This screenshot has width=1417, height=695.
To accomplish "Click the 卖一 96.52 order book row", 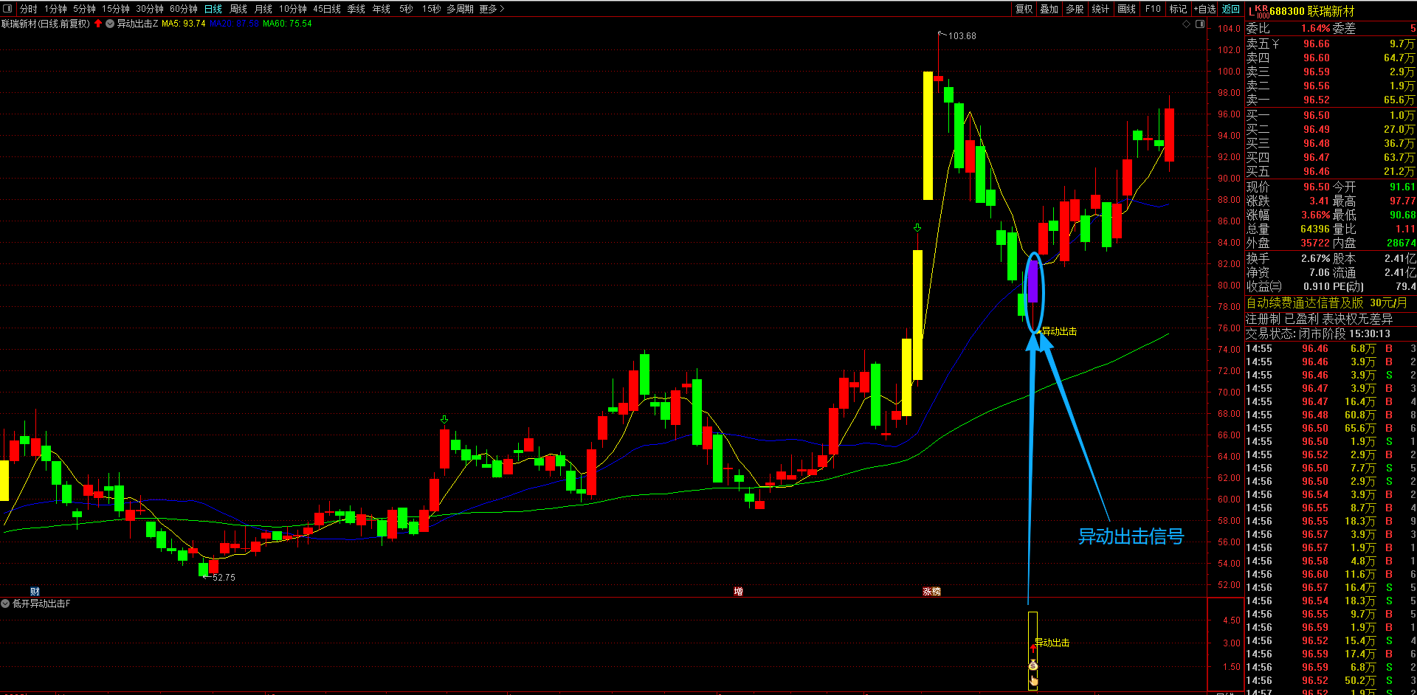I will click(1331, 100).
